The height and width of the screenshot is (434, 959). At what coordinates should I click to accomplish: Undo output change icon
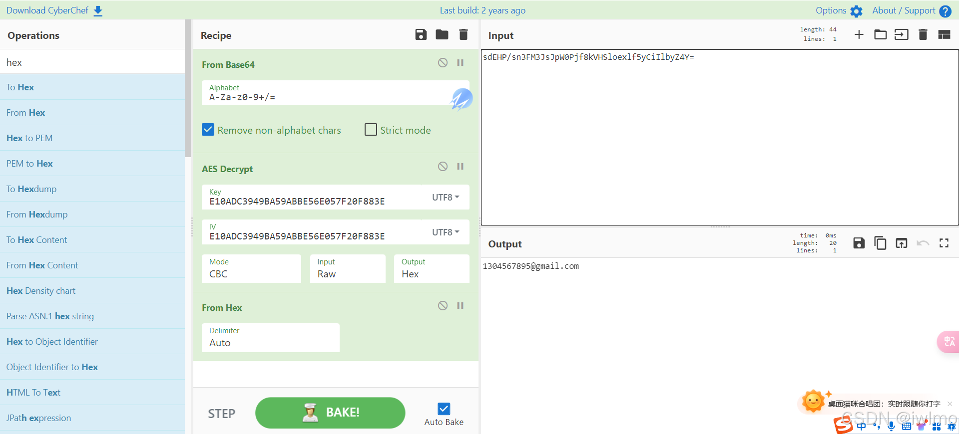point(923,243)
